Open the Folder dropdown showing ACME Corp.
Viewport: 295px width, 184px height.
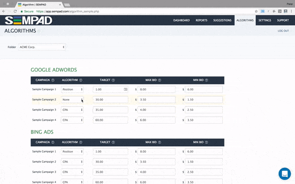click(x=42, y=47)
